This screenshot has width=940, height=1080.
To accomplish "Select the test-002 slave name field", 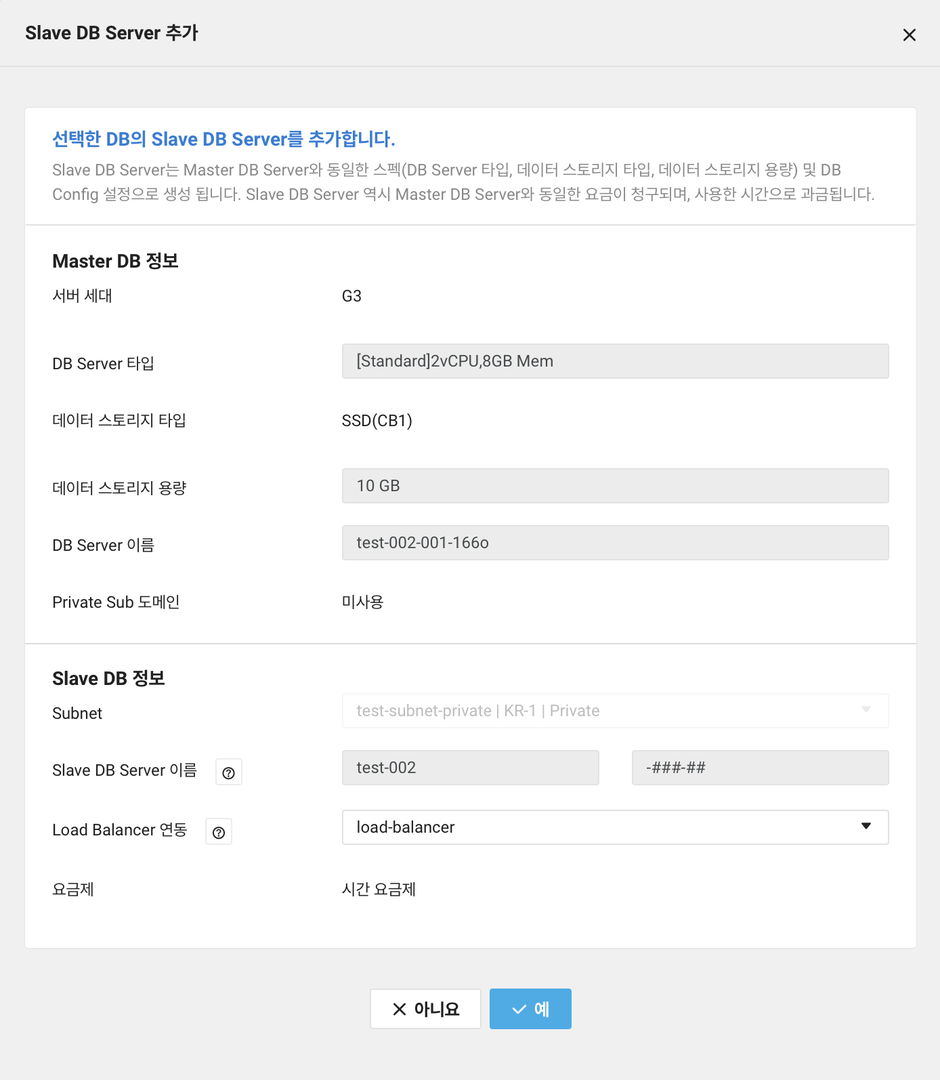I will pos(470,768).
